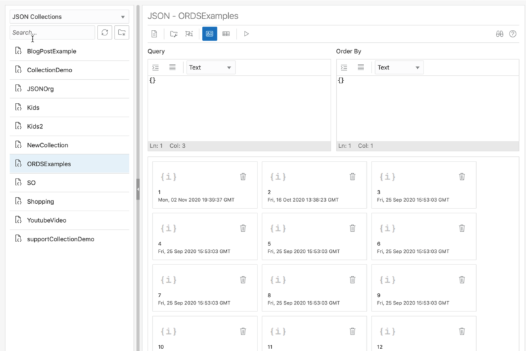526x351 pixels.
Task: Open the help question mark icon
Action: pos(512,33)
